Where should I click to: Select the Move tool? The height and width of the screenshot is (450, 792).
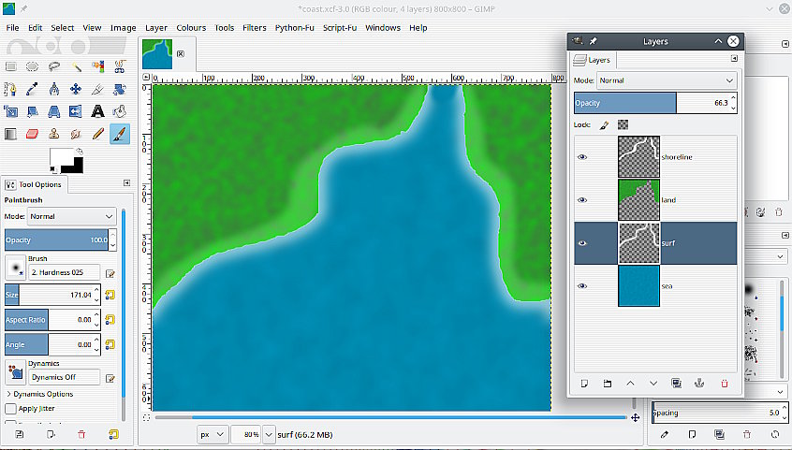[x=76, y=89]
